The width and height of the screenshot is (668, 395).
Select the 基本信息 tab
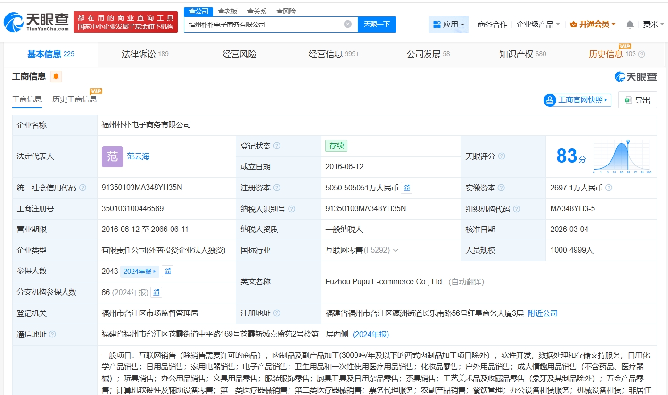pyautogui.click(x=51, y=54)
